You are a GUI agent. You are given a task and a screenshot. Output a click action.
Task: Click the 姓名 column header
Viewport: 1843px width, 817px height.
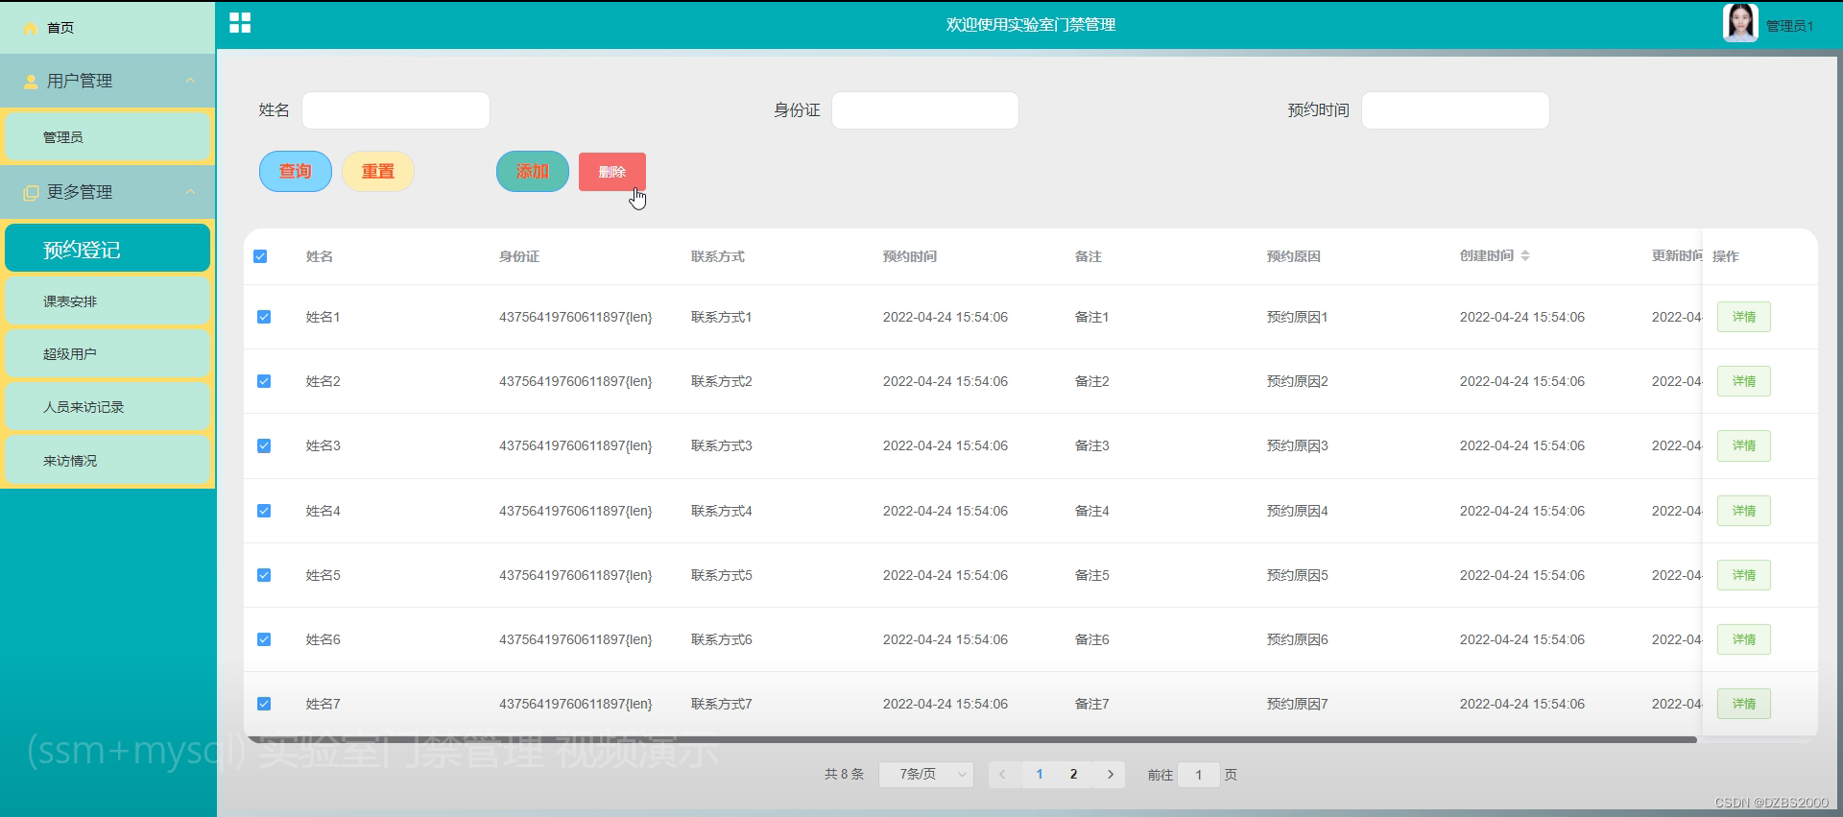[320, 256]
